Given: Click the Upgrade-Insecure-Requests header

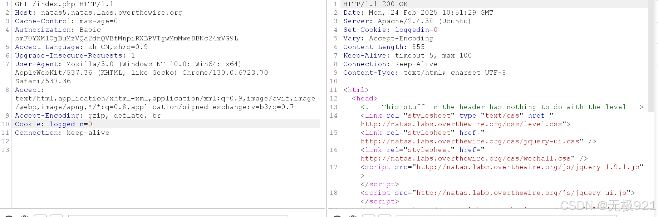Looking at the screenshot, I should click(75, 55).
